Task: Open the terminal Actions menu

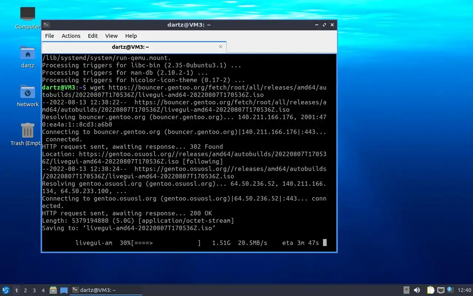Action: pos(71,36)
